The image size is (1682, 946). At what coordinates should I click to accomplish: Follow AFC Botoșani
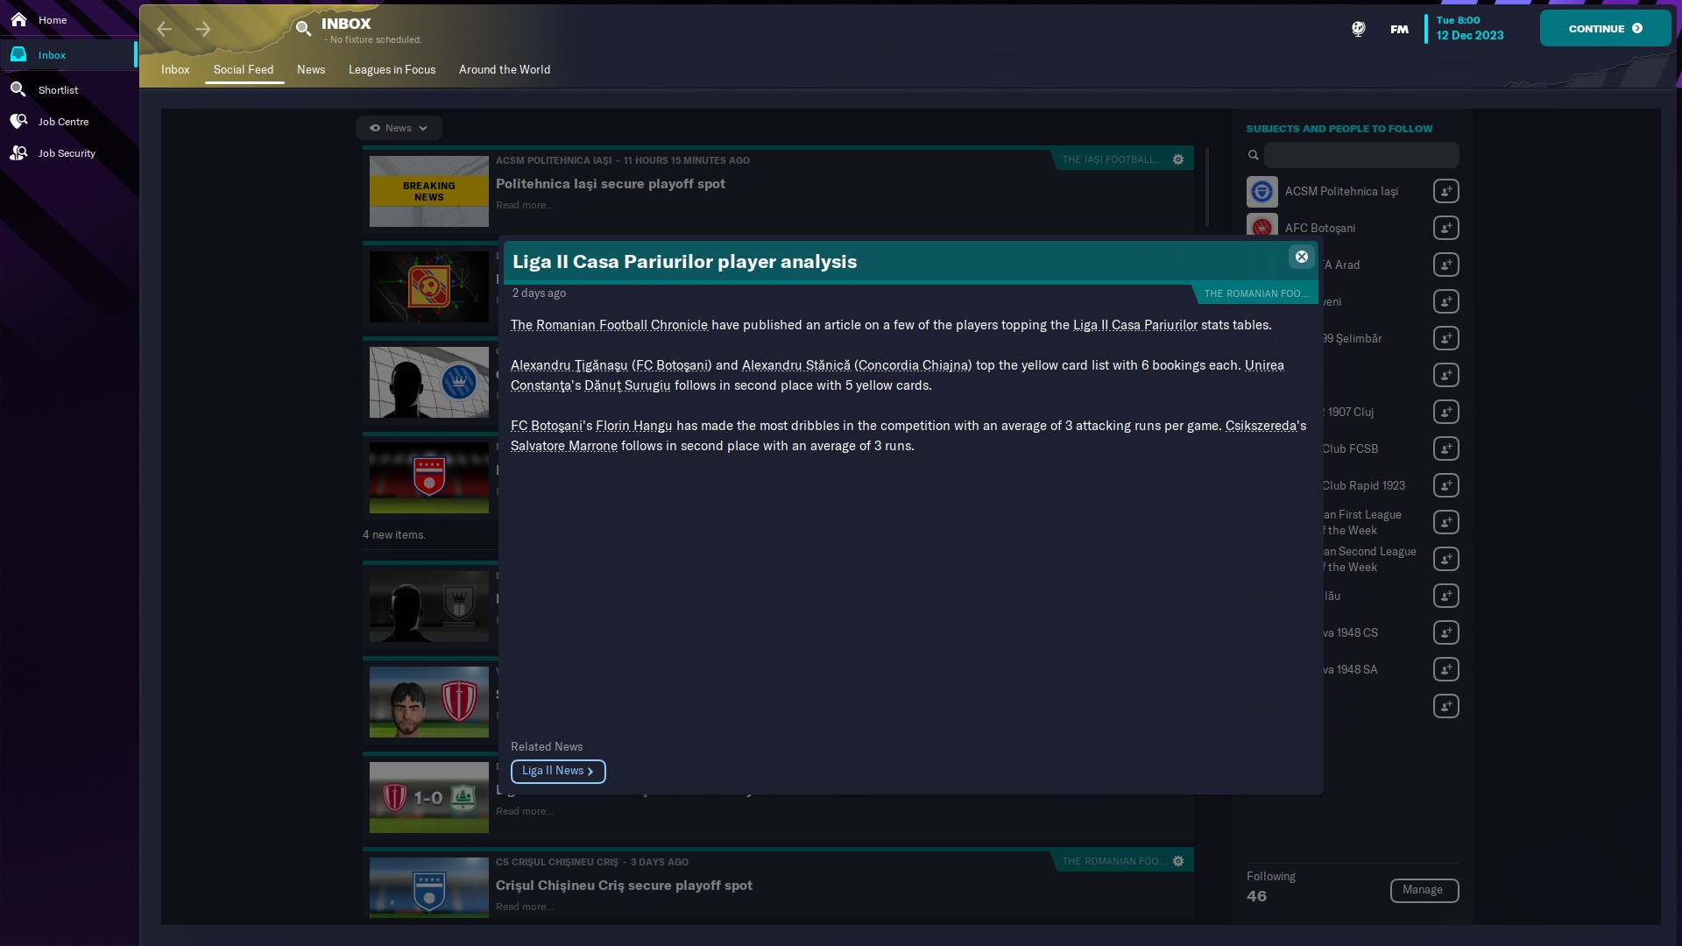[1445, 228]
